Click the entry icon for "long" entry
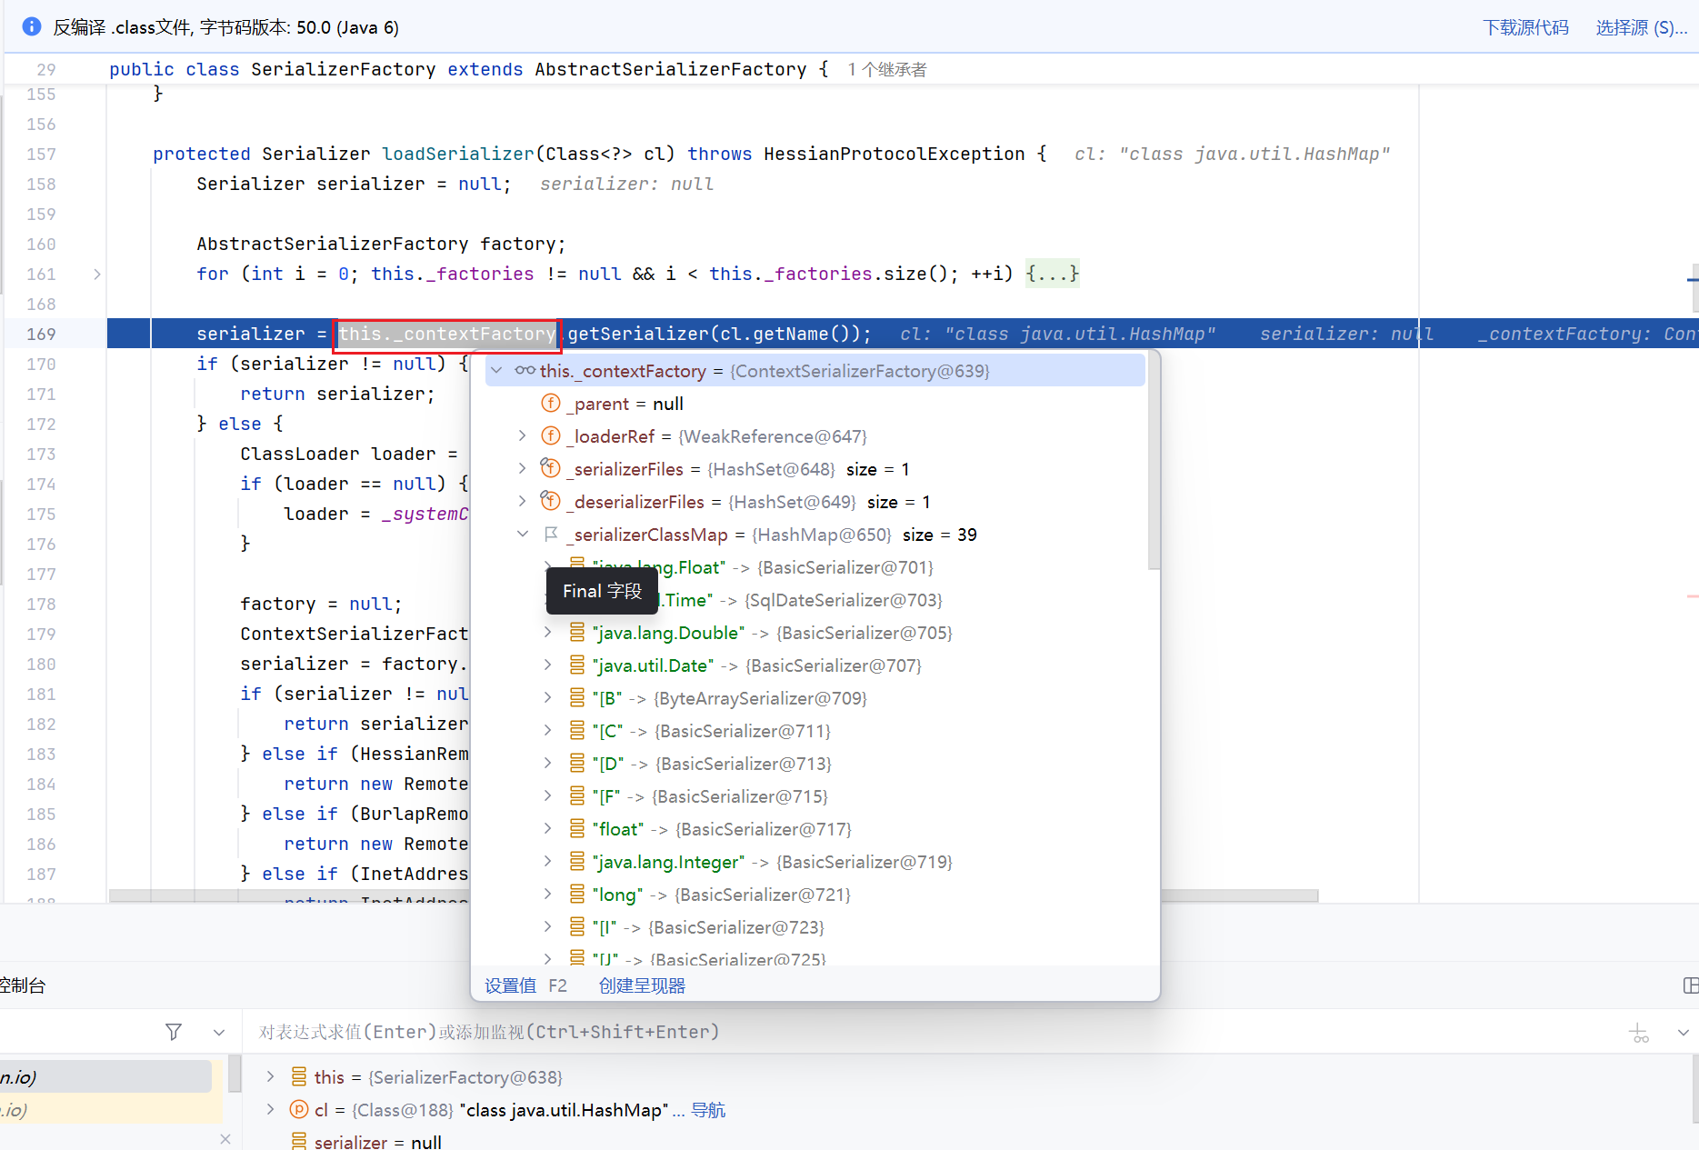 click(577, 894)
